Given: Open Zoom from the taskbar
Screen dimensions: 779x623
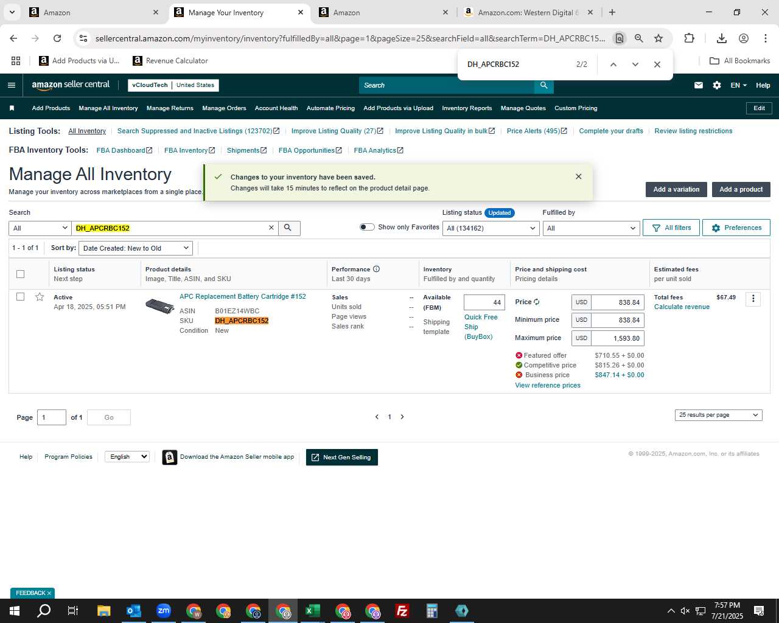Looking at the screenshot, I should [164, 611].
